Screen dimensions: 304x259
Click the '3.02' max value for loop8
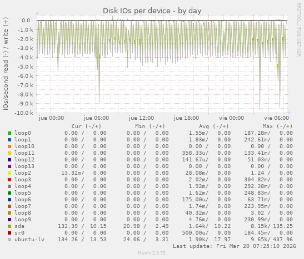tap(257, 213)
